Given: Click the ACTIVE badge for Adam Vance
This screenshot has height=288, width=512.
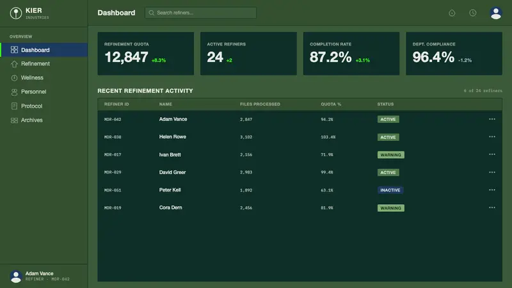Looking at the screenshot, I should 388,120.
